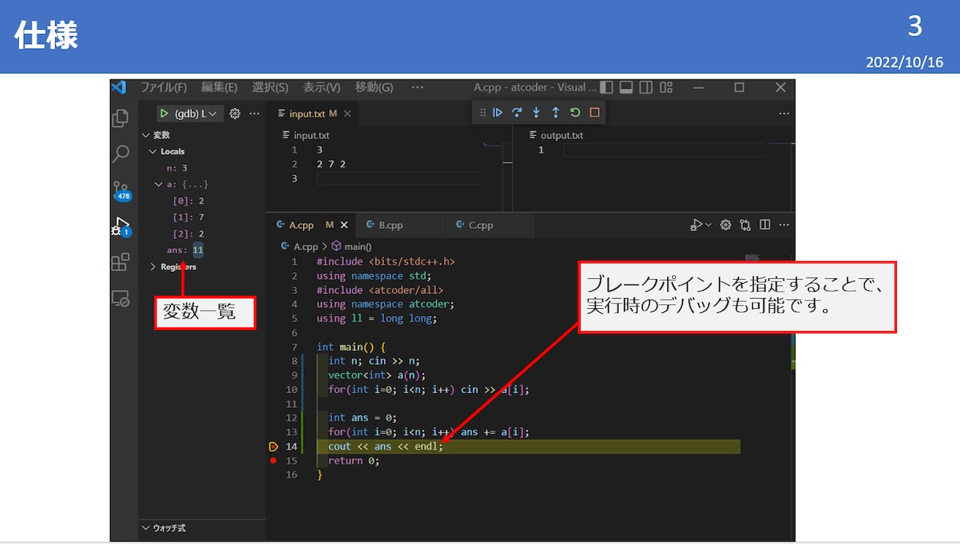960x544 pixels.
Task: Customize layout icon in the title bar
Action: pyautogui.click(x=666, y=87)
